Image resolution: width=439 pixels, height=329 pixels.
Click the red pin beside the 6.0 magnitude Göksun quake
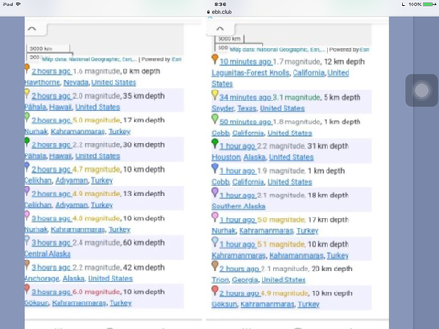coord(27,289)
